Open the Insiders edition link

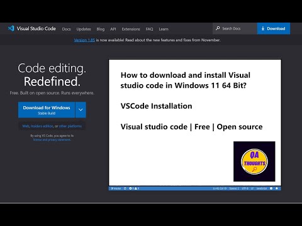pos(42,126)
